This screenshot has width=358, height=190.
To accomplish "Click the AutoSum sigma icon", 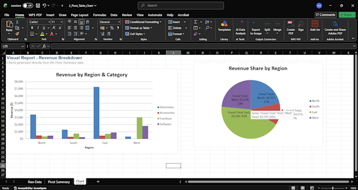I will pyautogui.click(x=196, y=22).
